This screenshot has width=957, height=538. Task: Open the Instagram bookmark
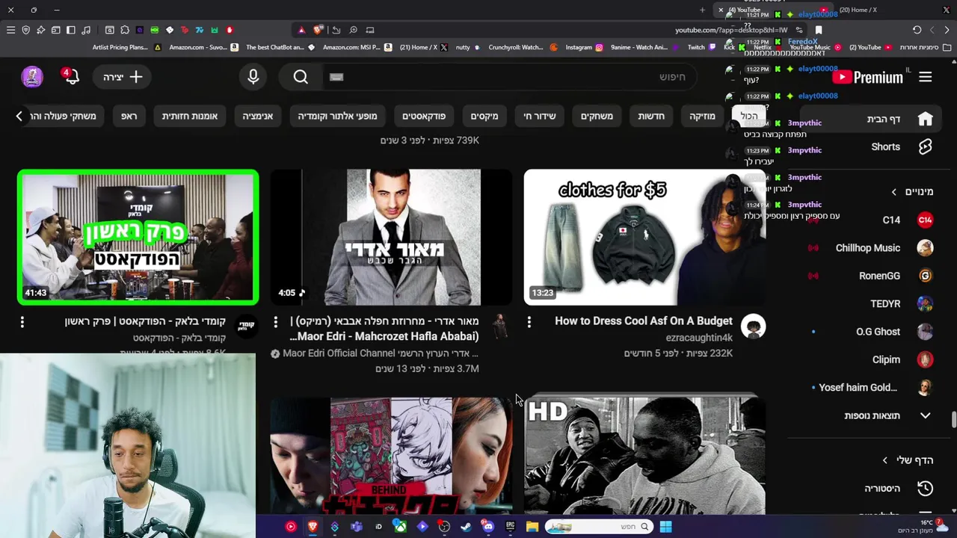pos(584,47)
